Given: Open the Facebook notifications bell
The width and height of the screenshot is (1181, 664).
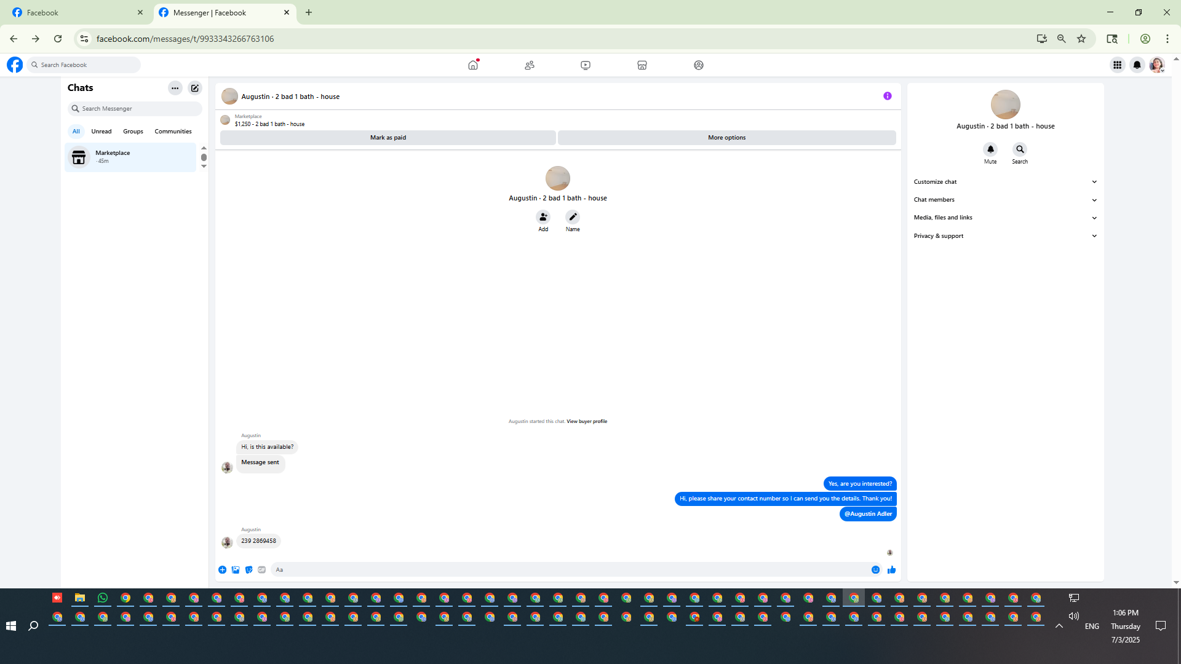Looking at the screenshot, I should (x=1137, y=65).
